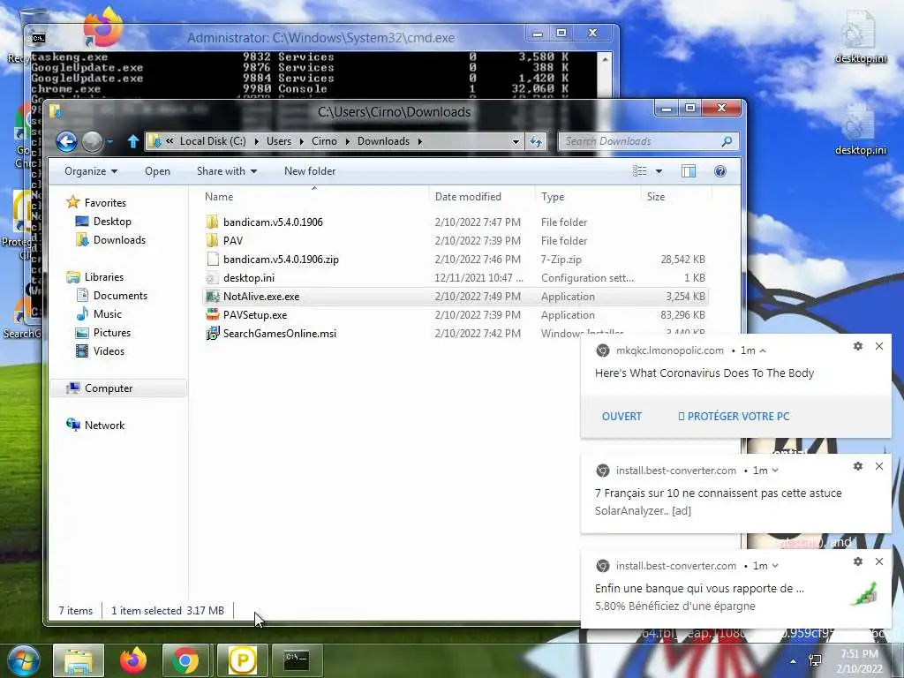
Task: Open Firefox from the taskbar
Action: 133,660
